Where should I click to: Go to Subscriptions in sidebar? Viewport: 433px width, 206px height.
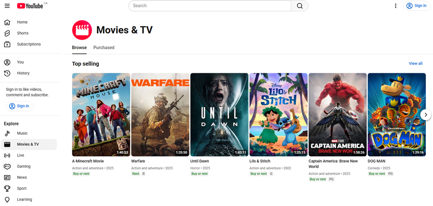tap(28, 44)
